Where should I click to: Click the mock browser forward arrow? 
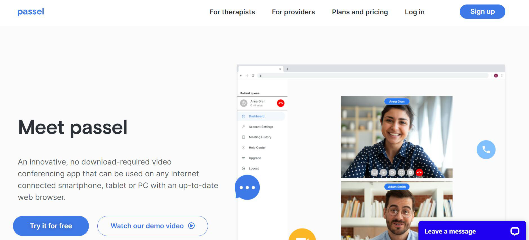247,76
